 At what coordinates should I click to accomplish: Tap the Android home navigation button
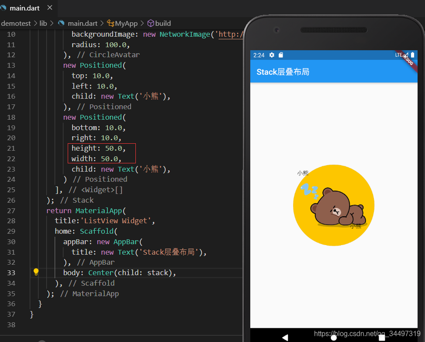coord(334,338)
